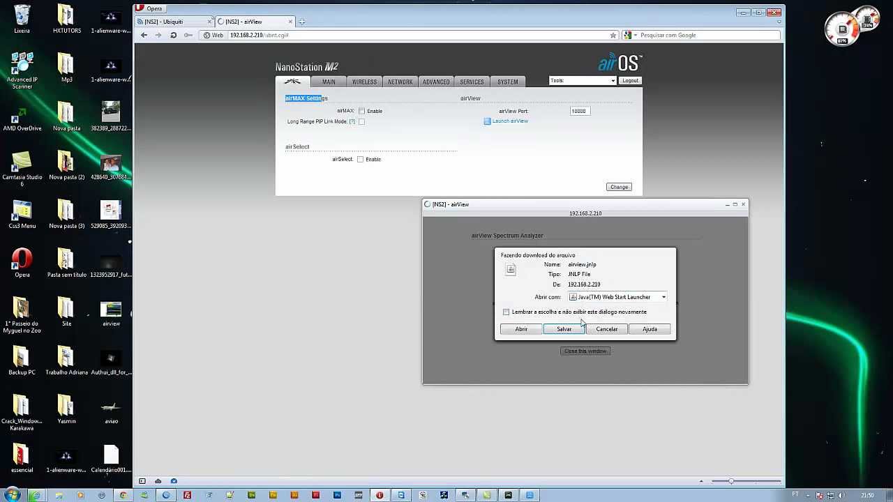Launch Advanced IP Scanner from the desktop
Viewport: 893px width, 502px height.
[x=22, y=70]
